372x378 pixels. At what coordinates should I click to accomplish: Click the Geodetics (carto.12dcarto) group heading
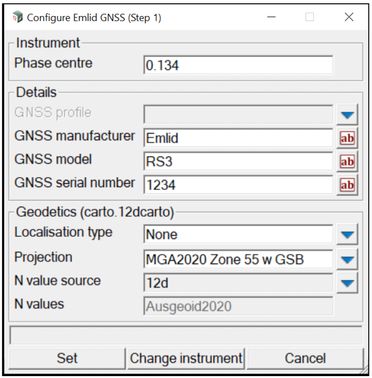pos(95,212)
